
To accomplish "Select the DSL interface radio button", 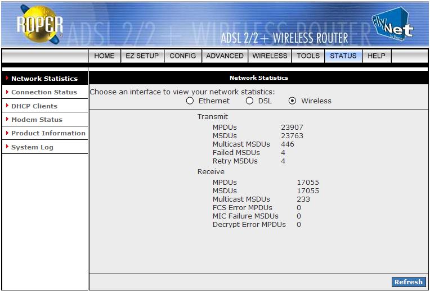I will pyautogui.click(x=249, y=101).
